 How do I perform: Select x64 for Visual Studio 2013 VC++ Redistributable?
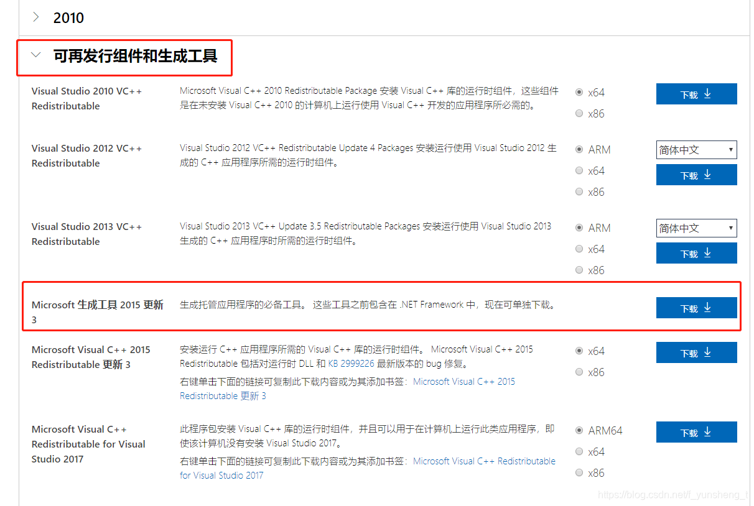[x=579, y=249]
